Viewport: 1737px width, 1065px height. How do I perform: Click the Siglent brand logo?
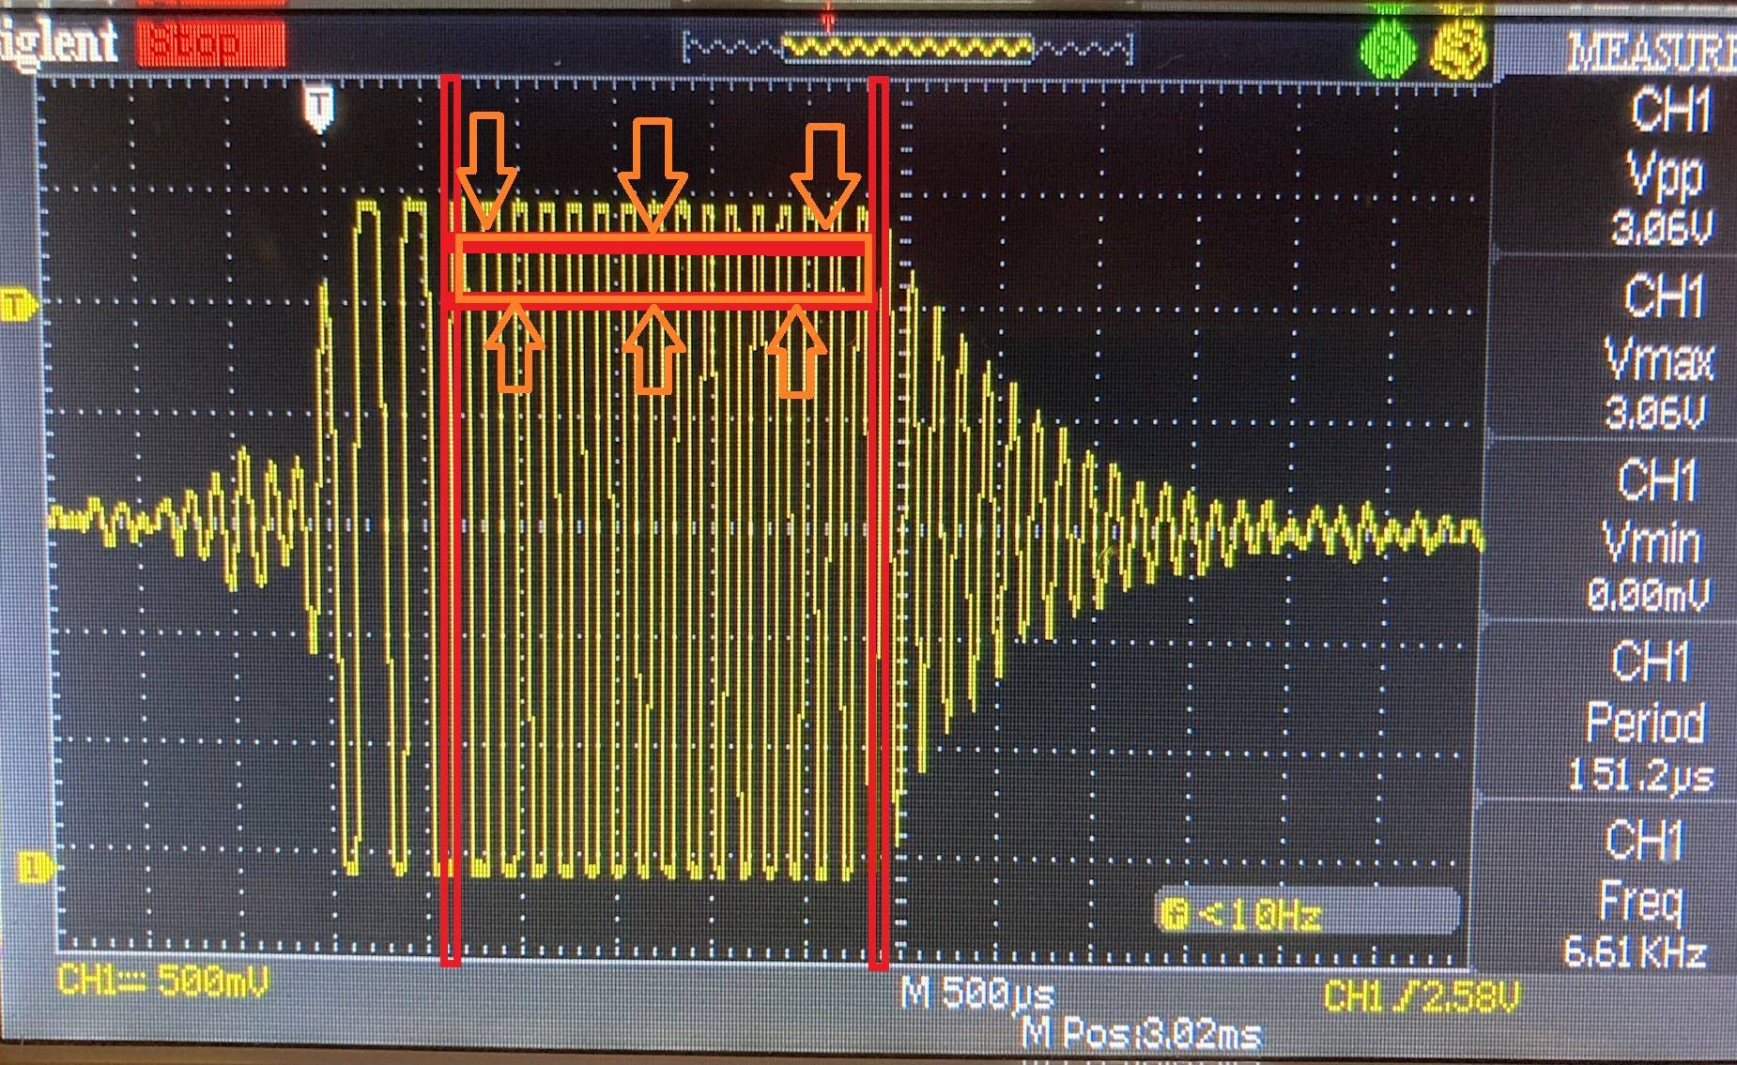click(x=58, y=43)
